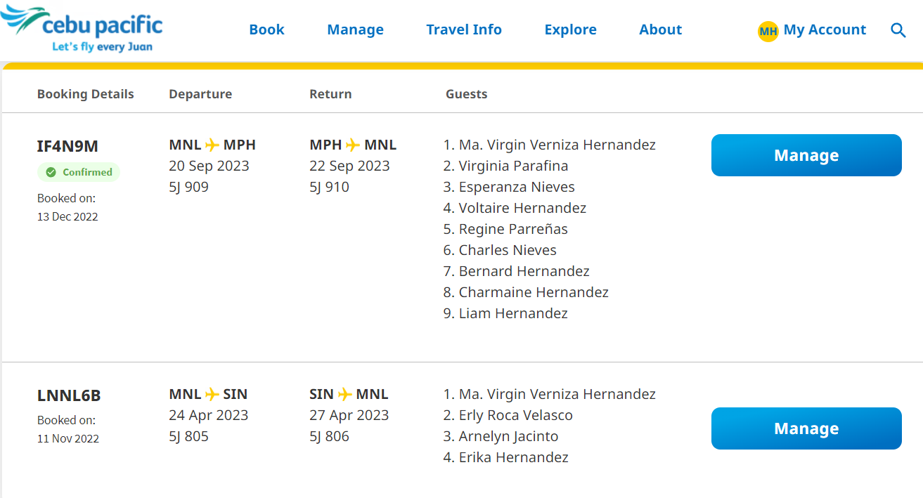Click the Cebu Pacific logo
This screenshot has width=923, height=498.
click(x=82, y=29)
